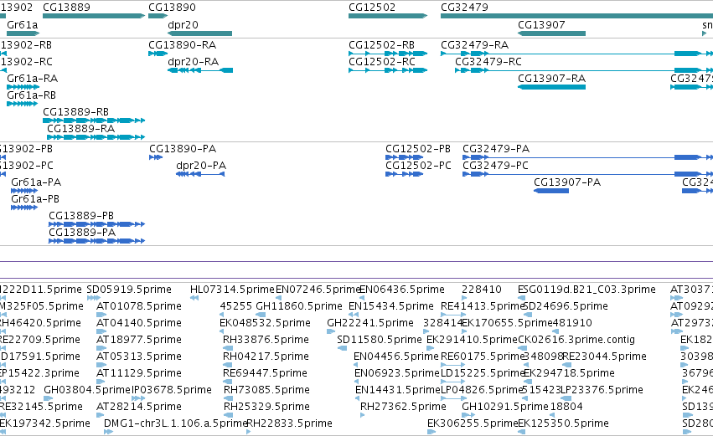Select the CG13889 gene label

click(66, 8)
